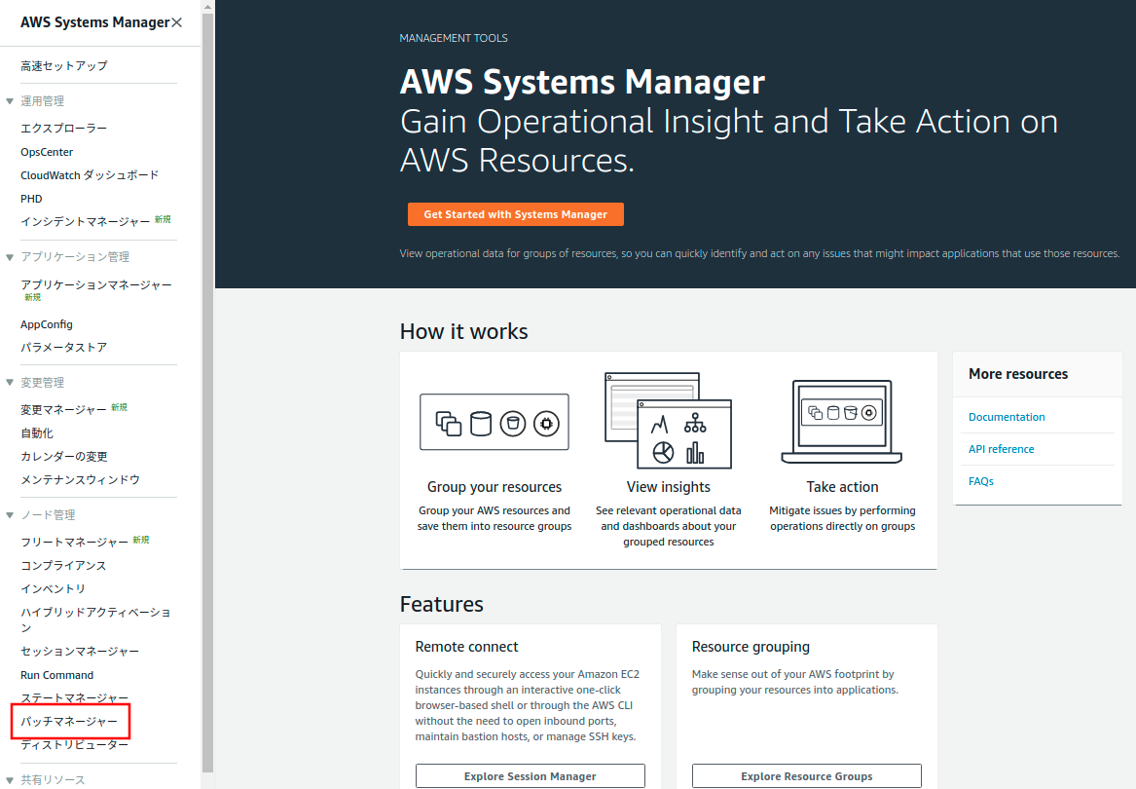Image resolution: width=1136 pixels, height=789 pixels.
Task: Click the Take action laptop illustration
Action: (841, 421)
